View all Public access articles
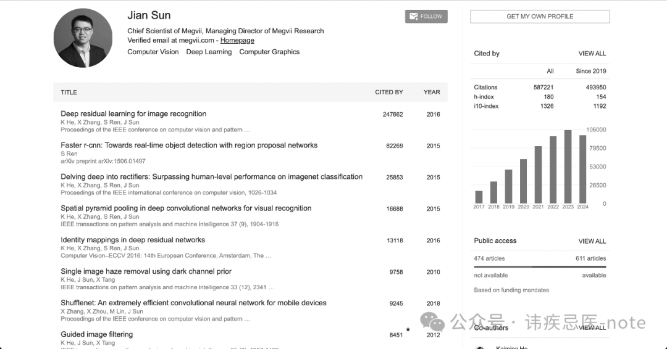Screen dimensions: 667x349 click(592, 241)
